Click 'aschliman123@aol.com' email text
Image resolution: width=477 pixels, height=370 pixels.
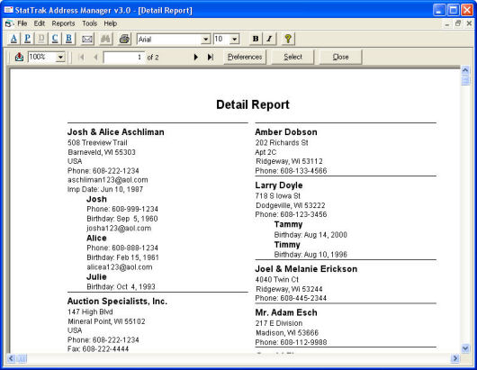click(x=108, y=180)
